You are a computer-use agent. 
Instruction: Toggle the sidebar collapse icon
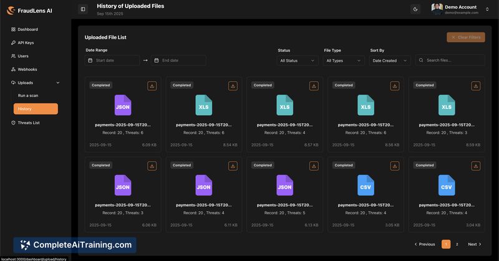pyautogui.click(x=83, y=9)
